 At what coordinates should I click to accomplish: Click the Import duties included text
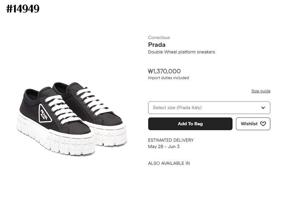coord(169,78)
